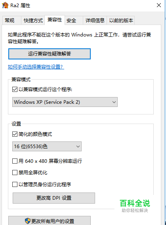This screenshot has height=225, width=166.
Task: Check 禁用全屏优化 option
Action: coord(15,172)
